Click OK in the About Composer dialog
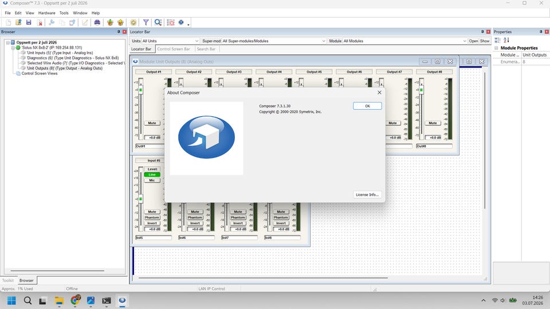550x309 pixels. tap(367, 106)
